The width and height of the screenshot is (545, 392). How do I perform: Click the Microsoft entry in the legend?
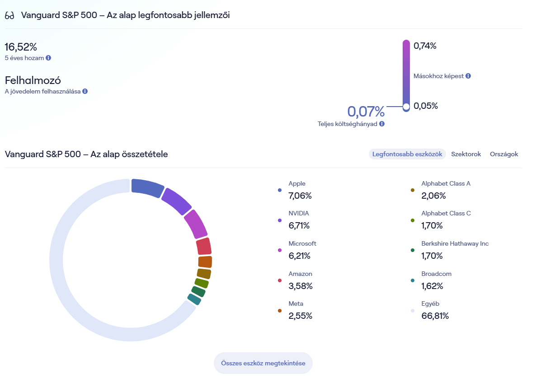[302, 250]
